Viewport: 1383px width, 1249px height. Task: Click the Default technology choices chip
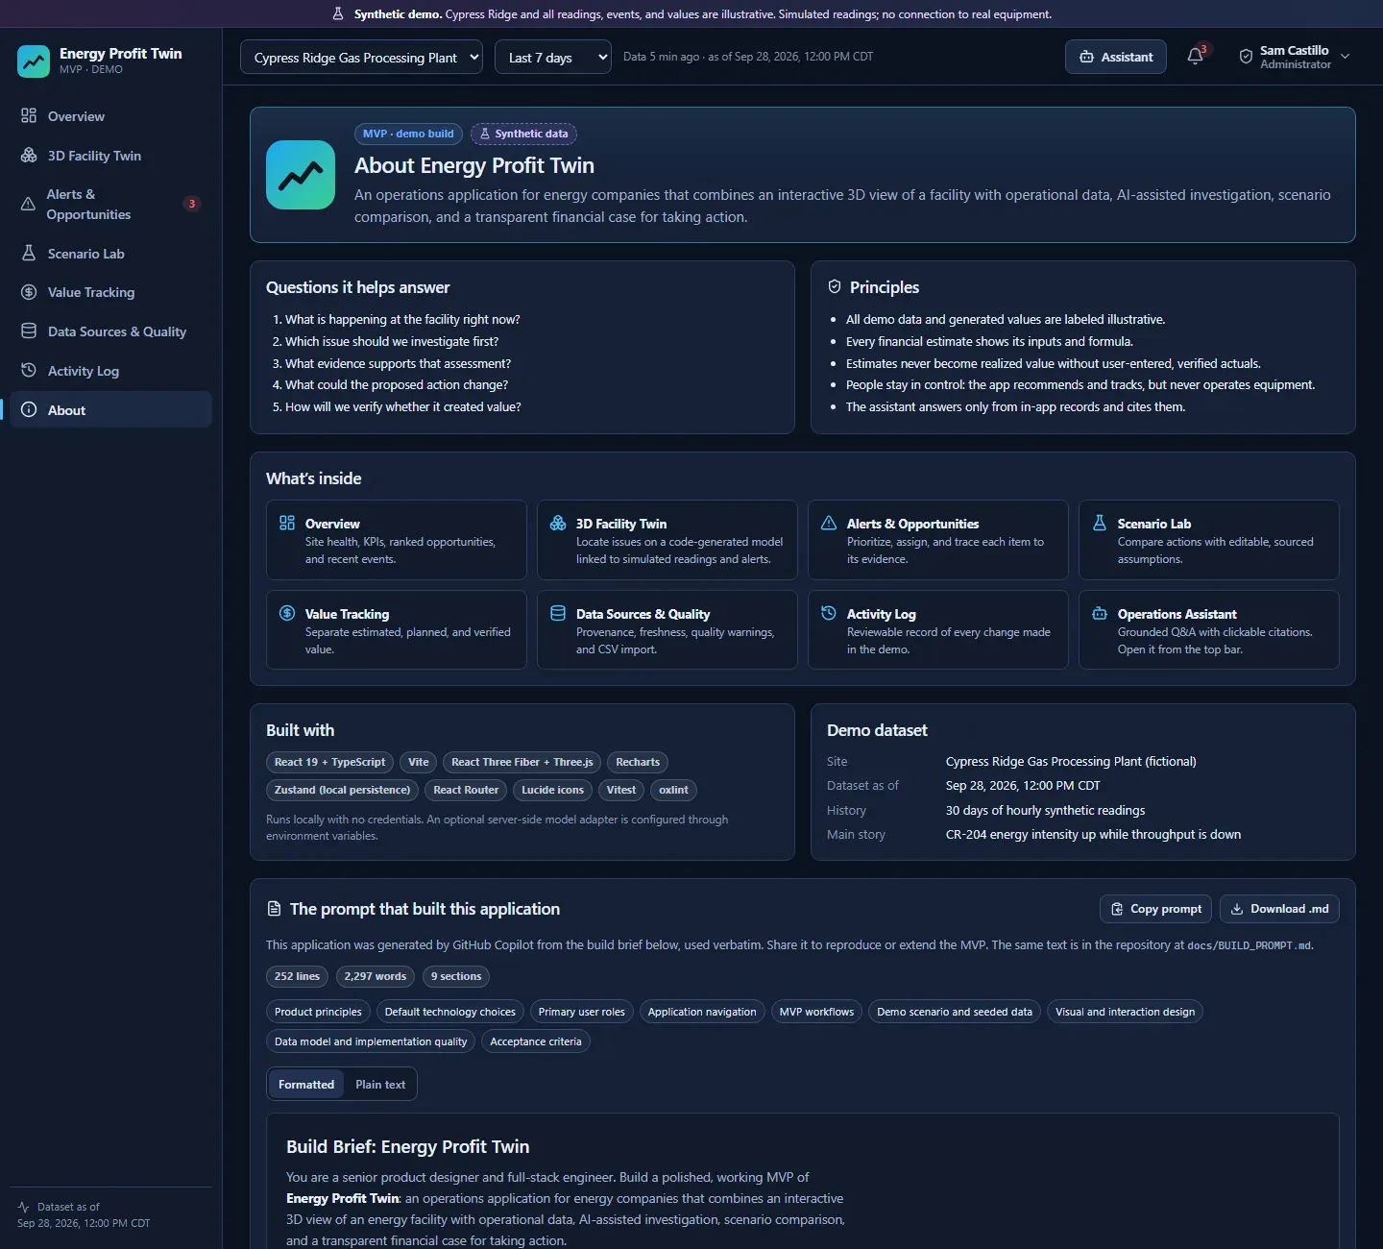pyautogui.click(x=450, y=1012)
